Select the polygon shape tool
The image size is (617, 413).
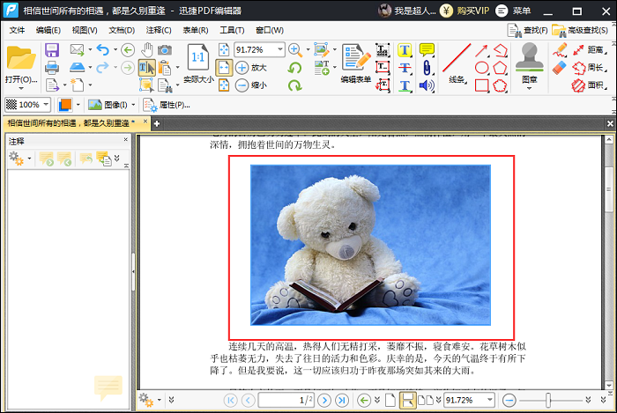[x=500, y=68]
